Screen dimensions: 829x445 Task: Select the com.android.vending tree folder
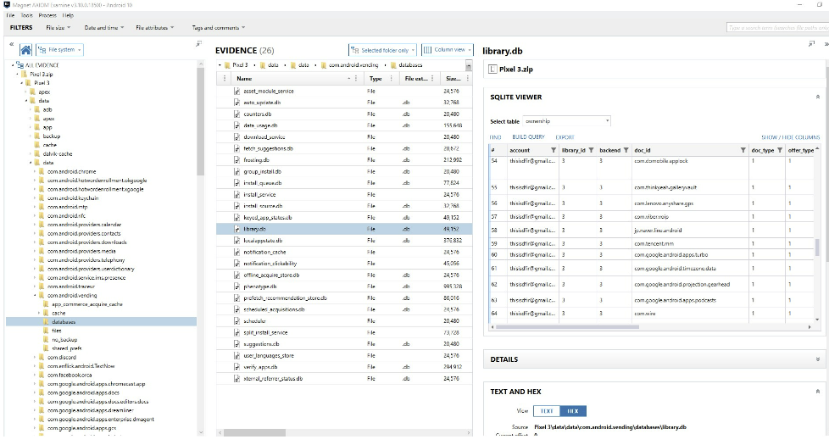[x=72, y=296]
